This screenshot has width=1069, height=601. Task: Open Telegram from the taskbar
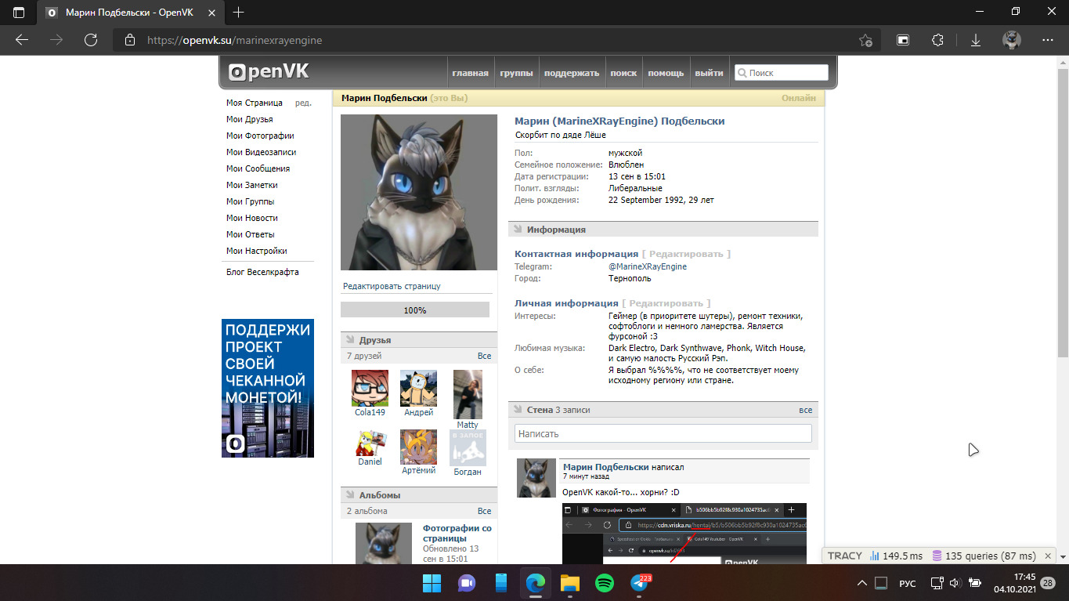[x=639, y=583]
